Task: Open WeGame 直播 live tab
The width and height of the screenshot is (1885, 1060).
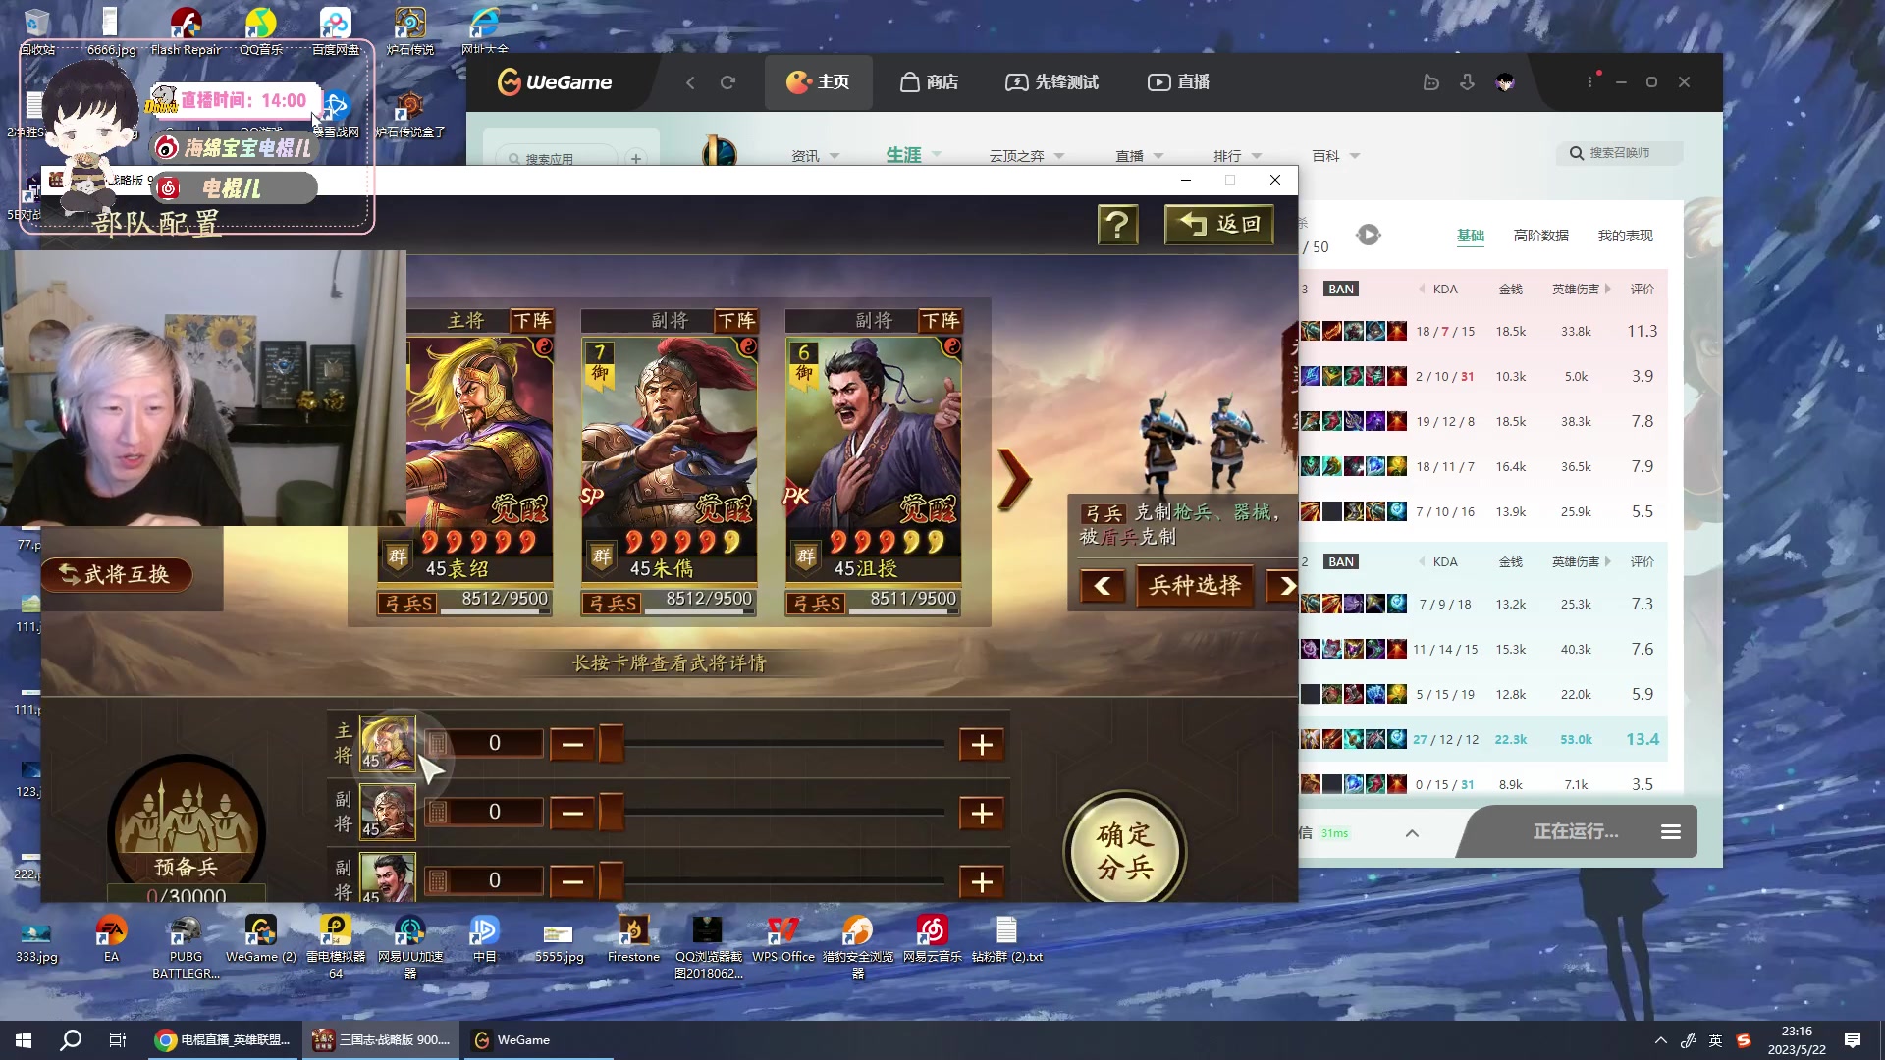Action: [x=1178, y=82]
